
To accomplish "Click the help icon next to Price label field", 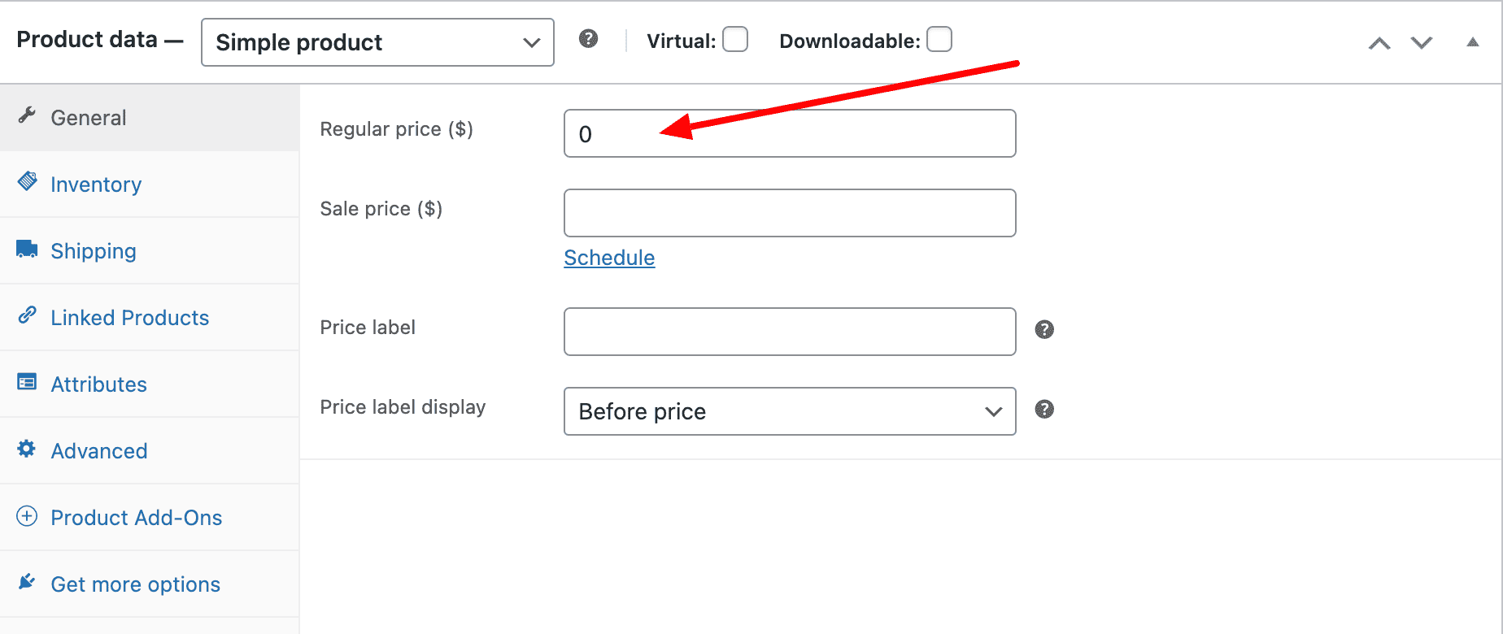I will pos(1044,329).
